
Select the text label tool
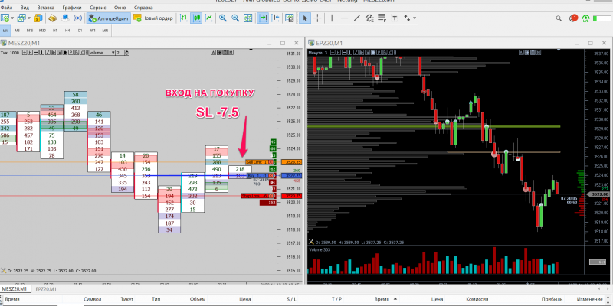click(x=395, y=18)
